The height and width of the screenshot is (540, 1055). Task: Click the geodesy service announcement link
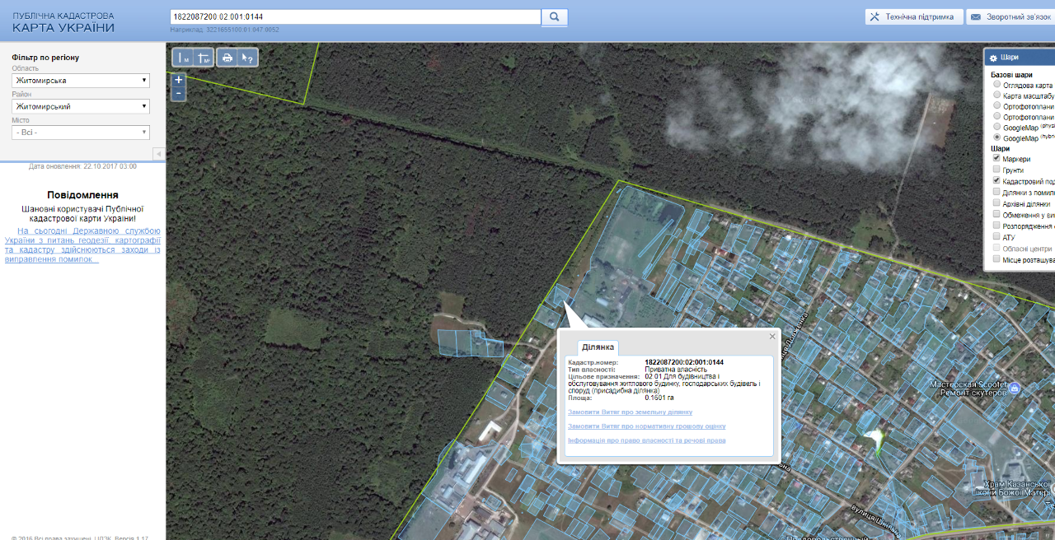tap(82, 245)
